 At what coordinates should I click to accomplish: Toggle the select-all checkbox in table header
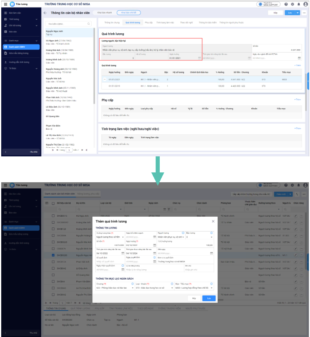53,203
